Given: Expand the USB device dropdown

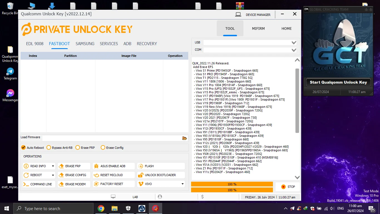Looking at the screenshot, I should [x=294, y=43].
